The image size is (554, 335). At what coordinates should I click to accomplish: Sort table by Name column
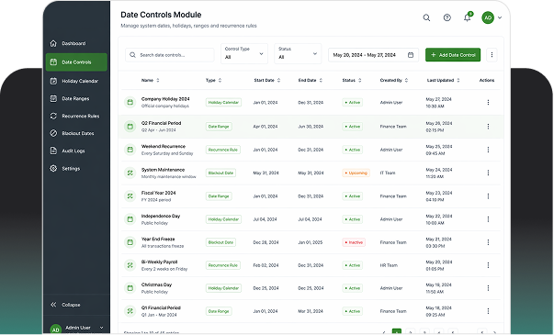[x=150, y=80]
